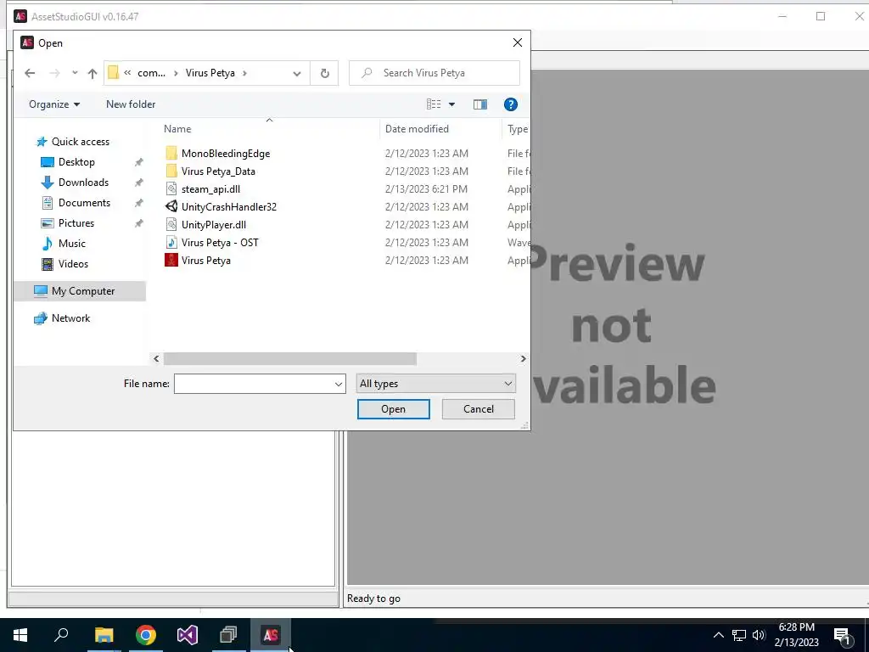Go back using the Back arrow
869x652 pixels.
[x=30, y=73]
